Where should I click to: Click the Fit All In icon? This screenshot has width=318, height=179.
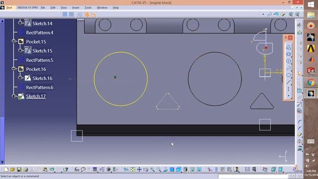(133, 170)
